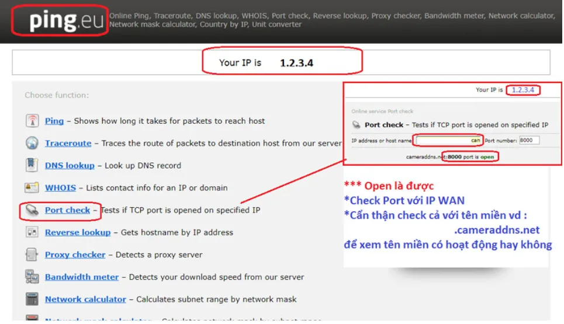
Task: Click the ping.eu logo
Action: click(66, 21)
